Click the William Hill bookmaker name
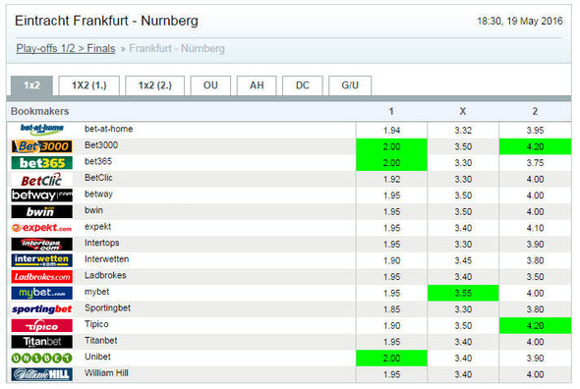Screen dimensions: 580x389 tap(106, 372)
